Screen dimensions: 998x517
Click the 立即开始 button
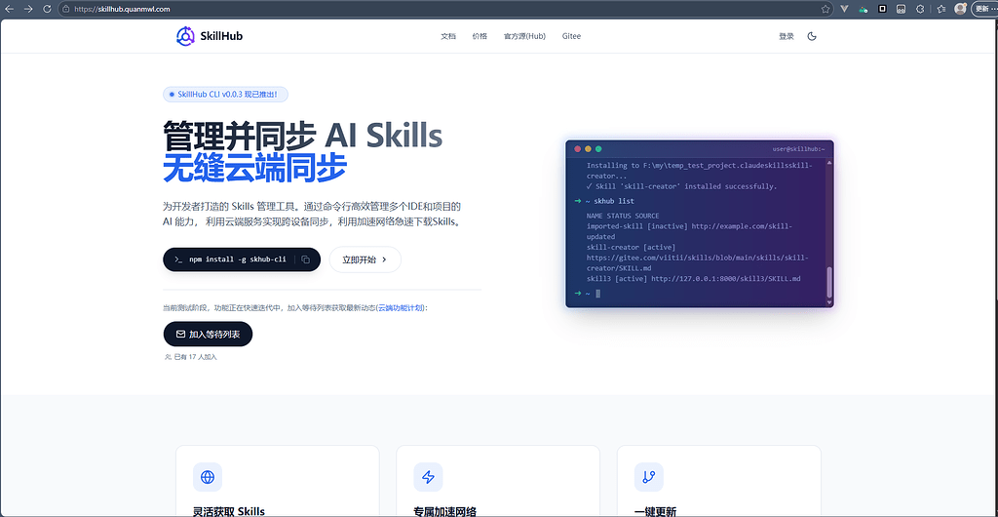click(x=365, y=259)
